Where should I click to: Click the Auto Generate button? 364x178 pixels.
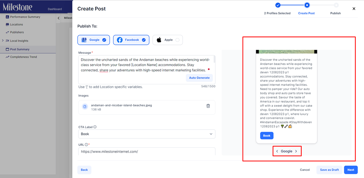tap(199, 78)
